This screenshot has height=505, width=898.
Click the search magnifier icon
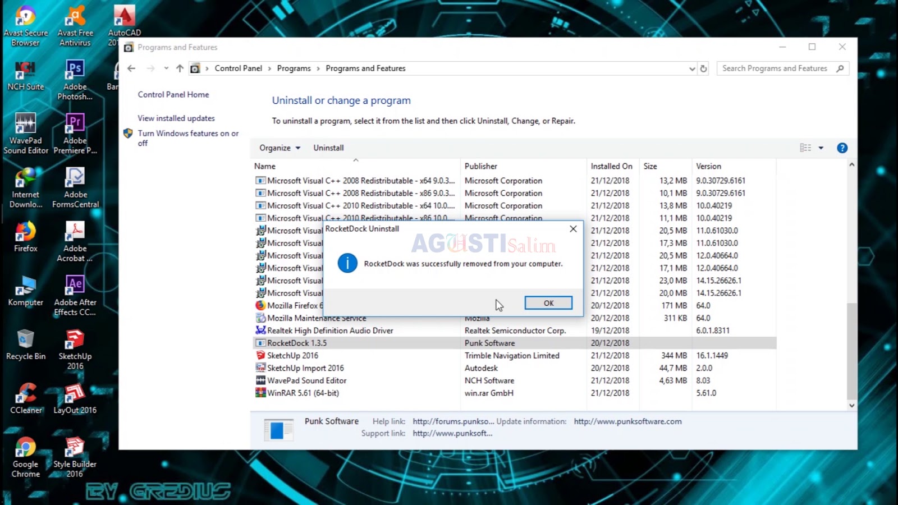(840, 68)
